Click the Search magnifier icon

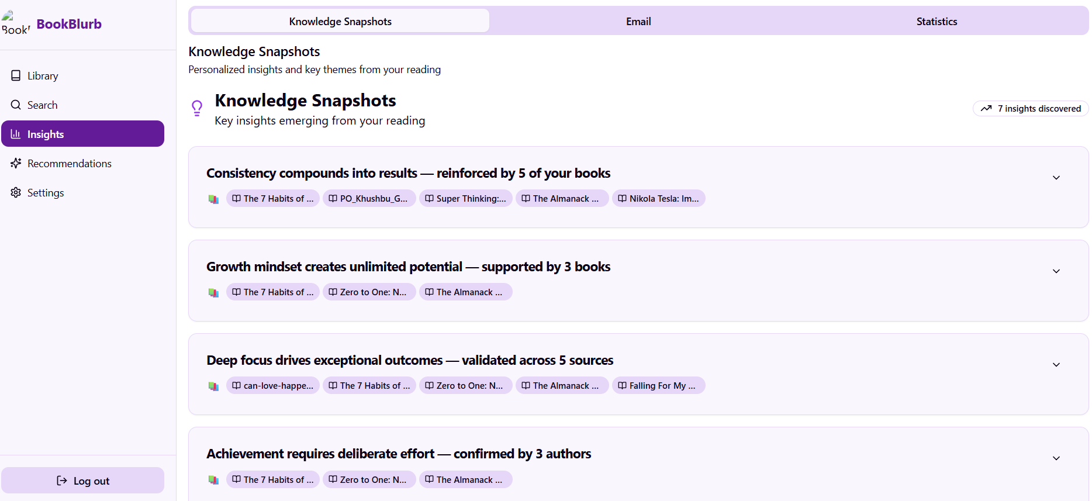point(16,105)
